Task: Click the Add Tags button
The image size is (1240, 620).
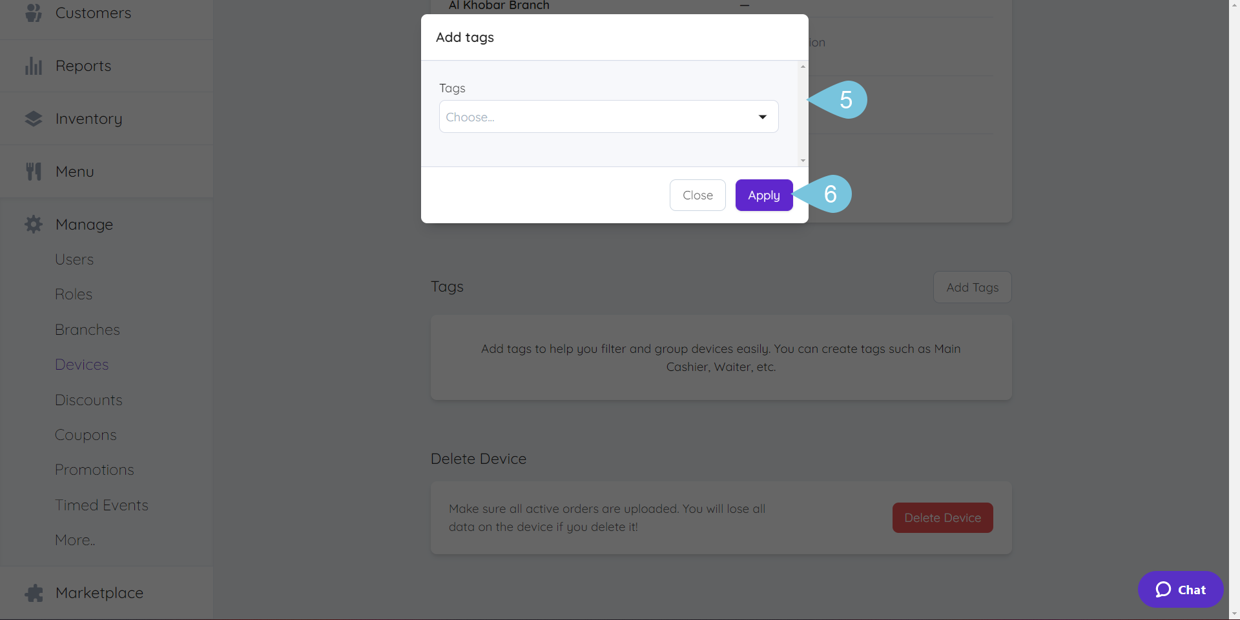Action: point(972,287)
